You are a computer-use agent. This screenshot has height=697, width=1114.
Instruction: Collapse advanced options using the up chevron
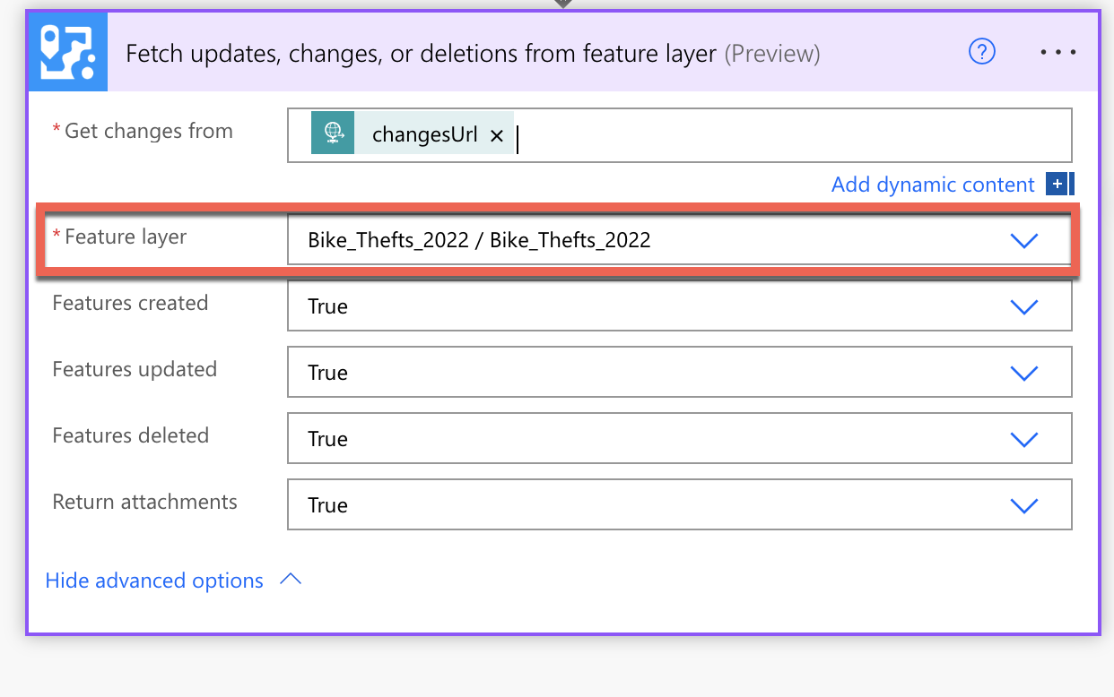coord(290,580)
